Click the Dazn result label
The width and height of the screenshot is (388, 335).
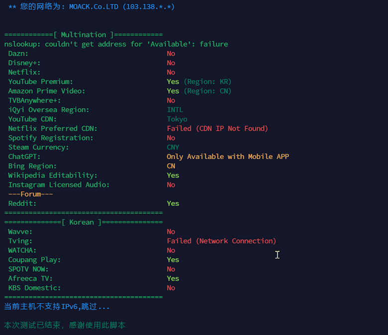coord(18,53)
